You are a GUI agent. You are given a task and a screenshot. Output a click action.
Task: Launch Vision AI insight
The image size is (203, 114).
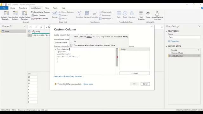click(148, 15)
